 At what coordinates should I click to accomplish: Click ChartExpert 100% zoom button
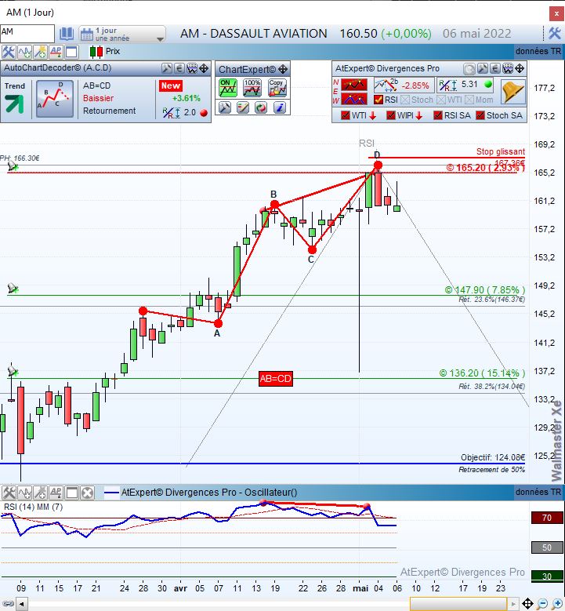(252, 88)
